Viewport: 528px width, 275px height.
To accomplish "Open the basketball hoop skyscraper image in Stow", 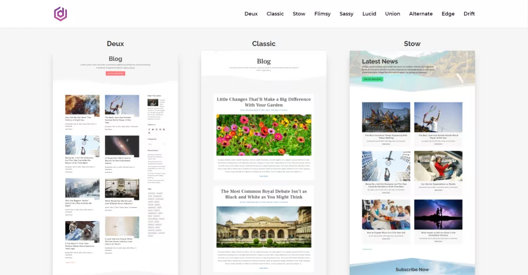I will (x=386, y=166).
